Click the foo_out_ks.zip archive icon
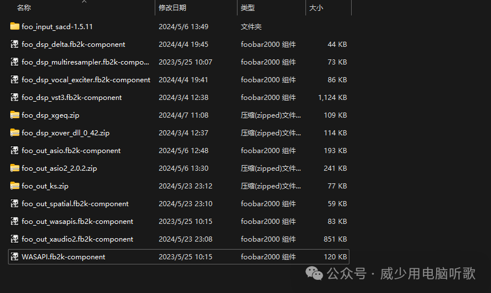This screenshot has width=491, height=293. pos(15,186)
